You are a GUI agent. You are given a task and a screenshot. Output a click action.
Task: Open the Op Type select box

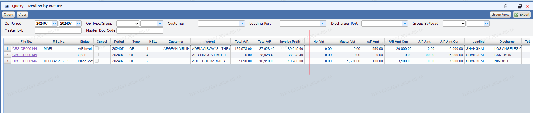pos(128,24)
